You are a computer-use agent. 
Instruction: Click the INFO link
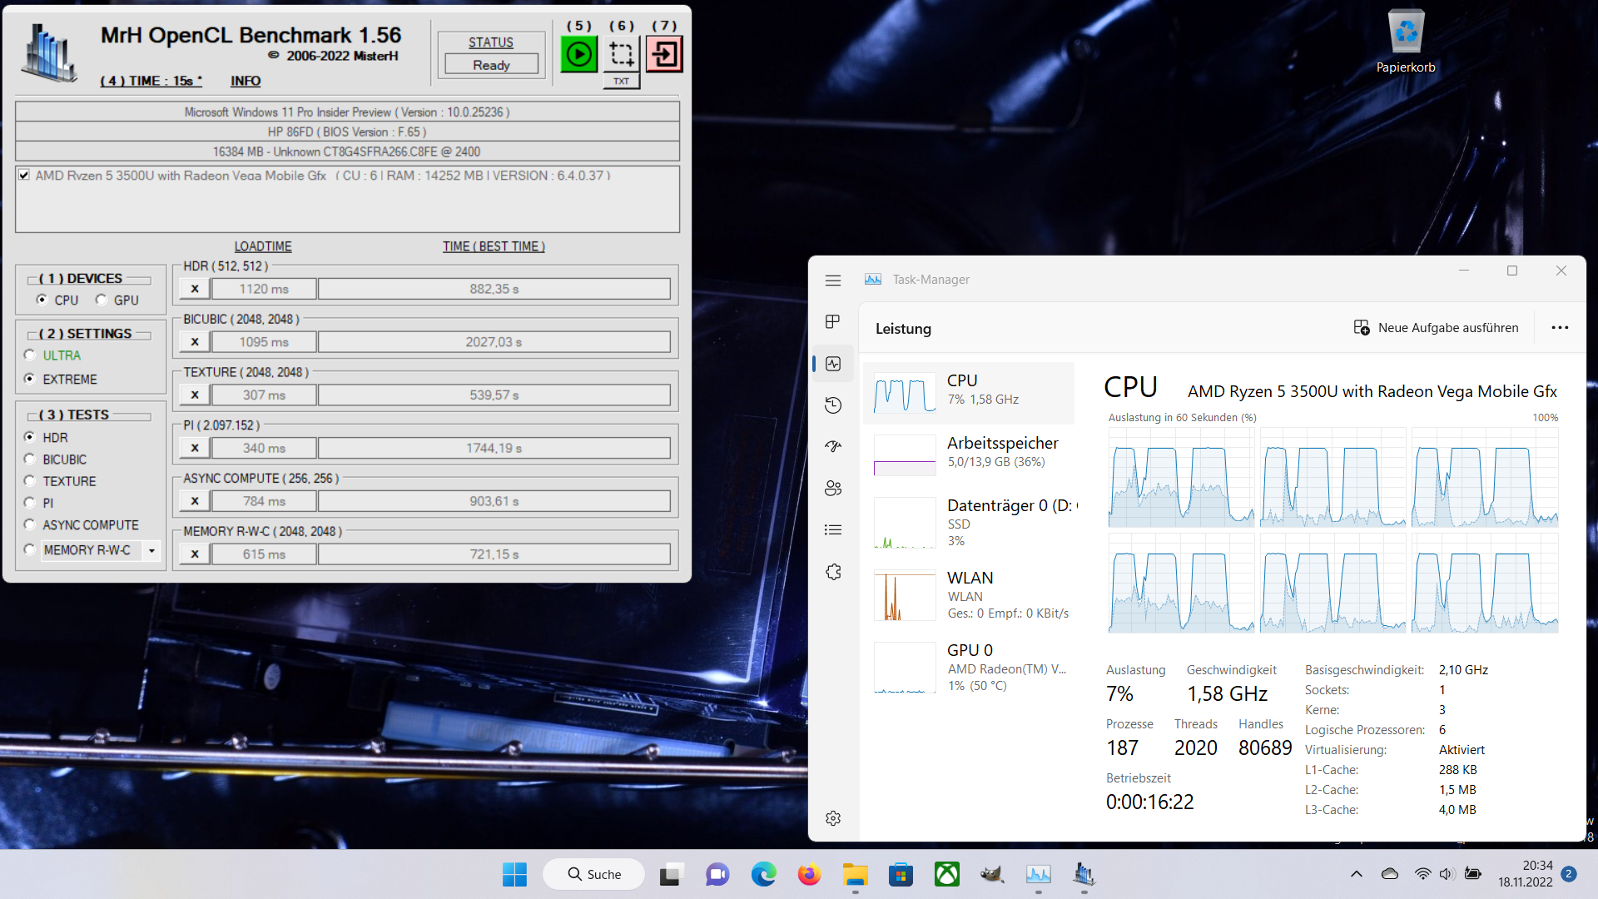point(246,81)
